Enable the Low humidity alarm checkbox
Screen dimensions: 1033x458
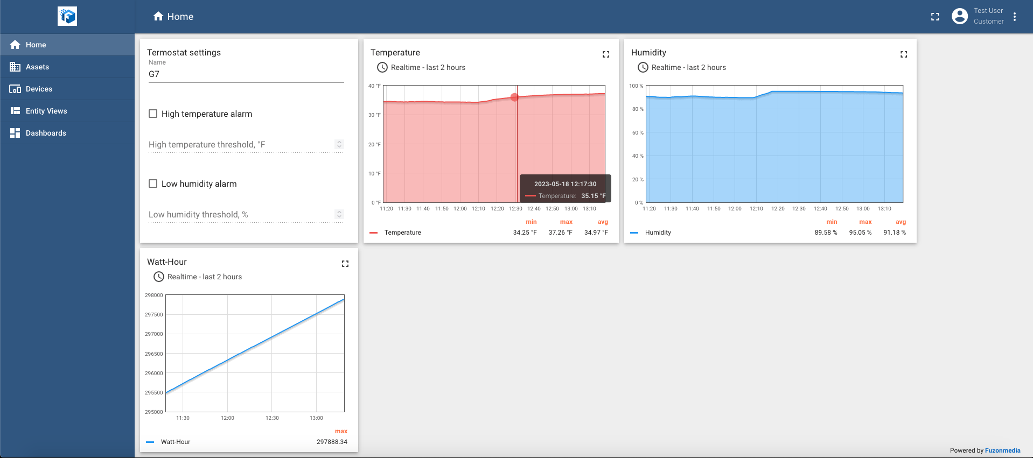click(x=153, y=184)
